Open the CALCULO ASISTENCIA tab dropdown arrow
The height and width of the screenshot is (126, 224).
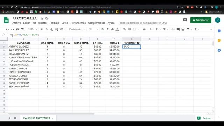52,118
